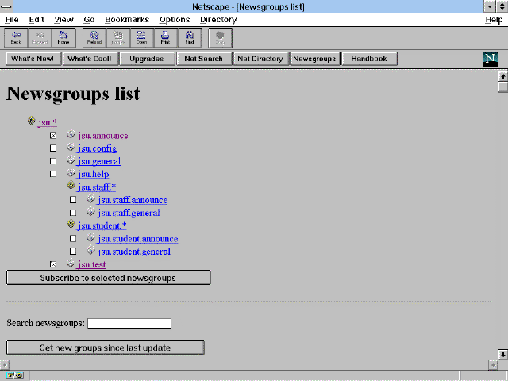Click the Images toolbar icon
The height and width of the screenshot is (381, 508).
point(118,38)
